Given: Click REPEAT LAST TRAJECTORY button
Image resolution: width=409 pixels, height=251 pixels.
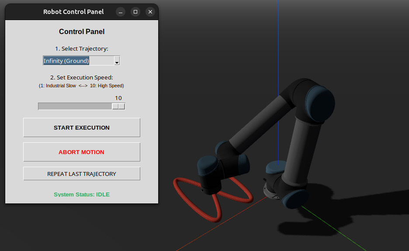Looking at the screenshot, I should coord(82,174).
